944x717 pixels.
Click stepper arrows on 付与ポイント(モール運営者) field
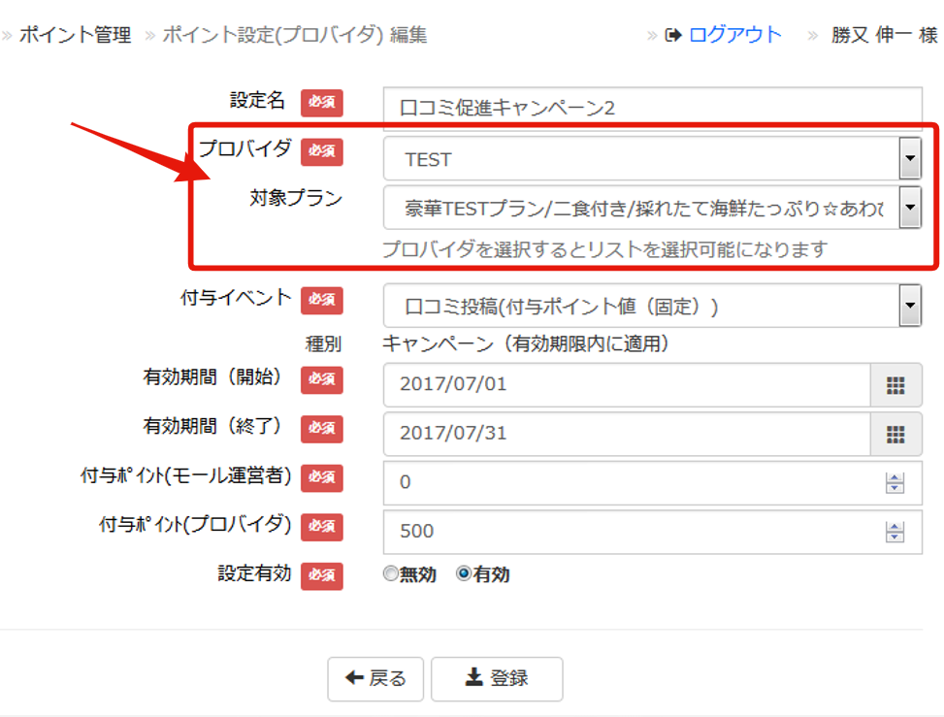(x=895, y=483)
